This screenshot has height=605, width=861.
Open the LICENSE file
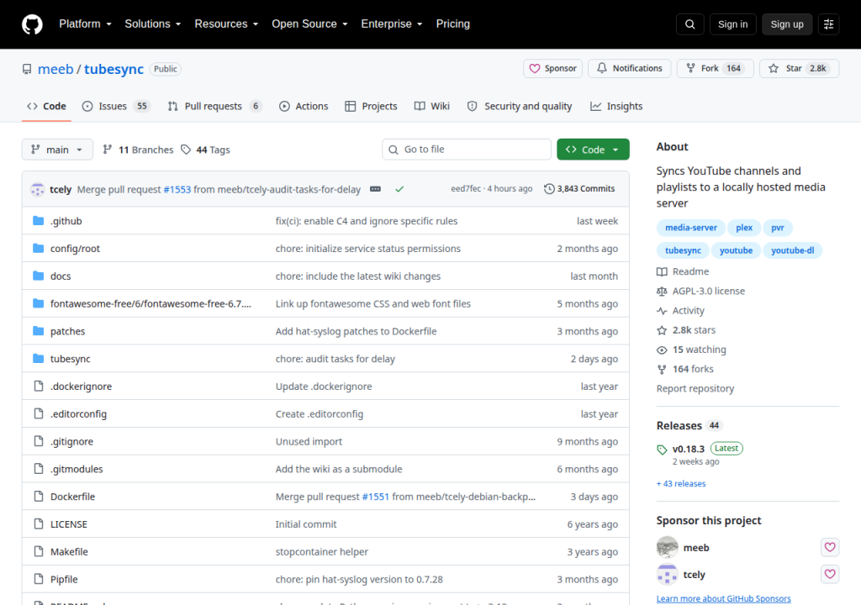click(69, 524)
